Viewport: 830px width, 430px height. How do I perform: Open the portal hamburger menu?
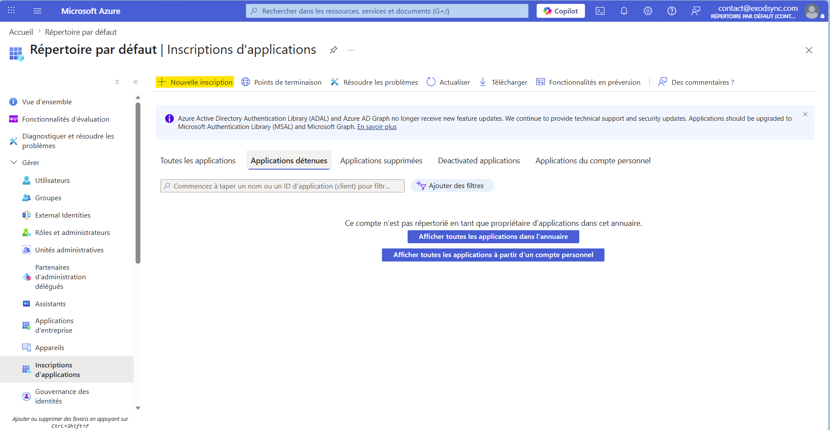37,11
